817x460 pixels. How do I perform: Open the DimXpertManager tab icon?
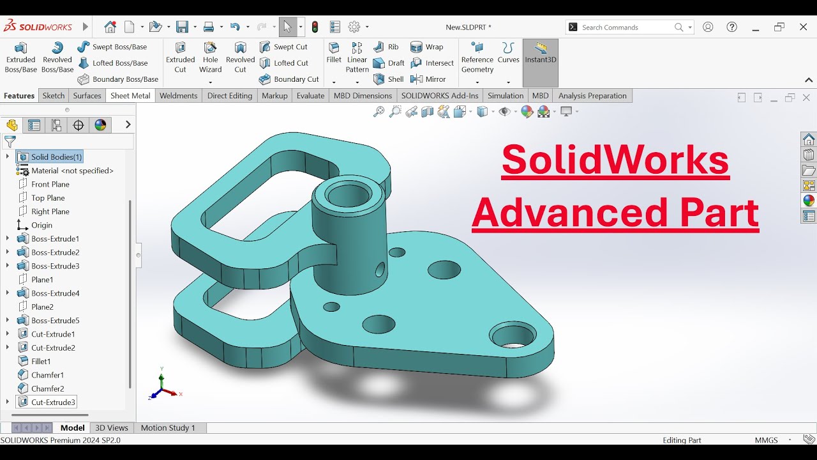tap(79, 125)
